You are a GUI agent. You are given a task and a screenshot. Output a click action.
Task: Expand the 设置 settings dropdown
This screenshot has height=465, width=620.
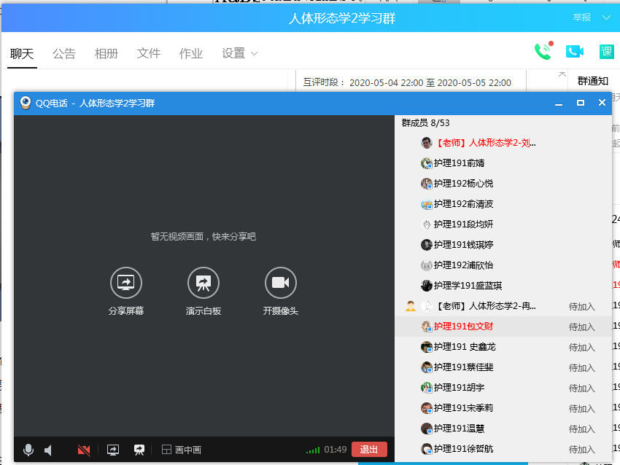(240, 53)
